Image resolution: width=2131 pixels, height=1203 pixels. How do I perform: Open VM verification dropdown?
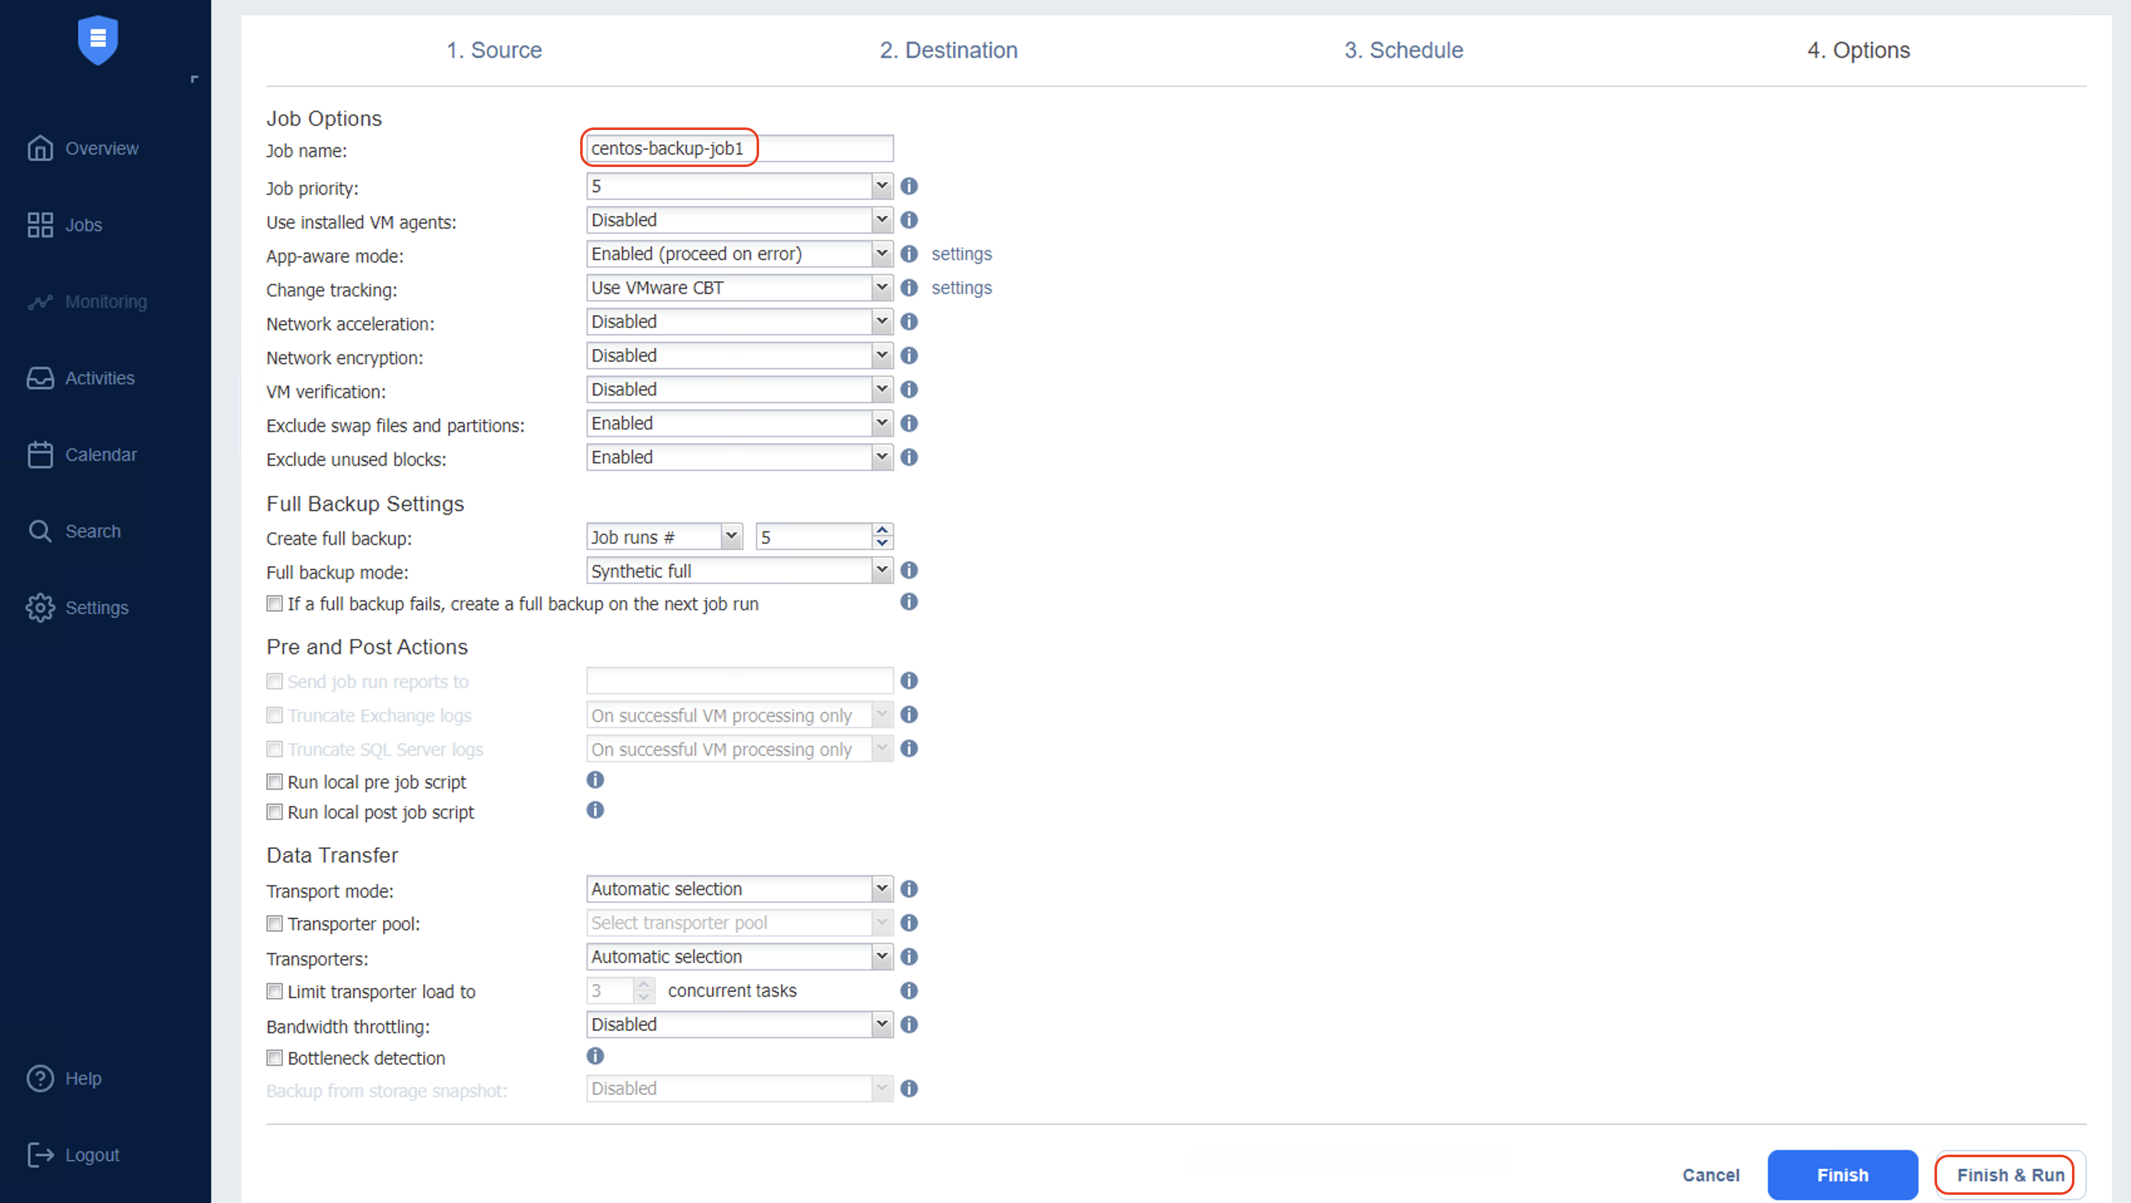point(740,390)
